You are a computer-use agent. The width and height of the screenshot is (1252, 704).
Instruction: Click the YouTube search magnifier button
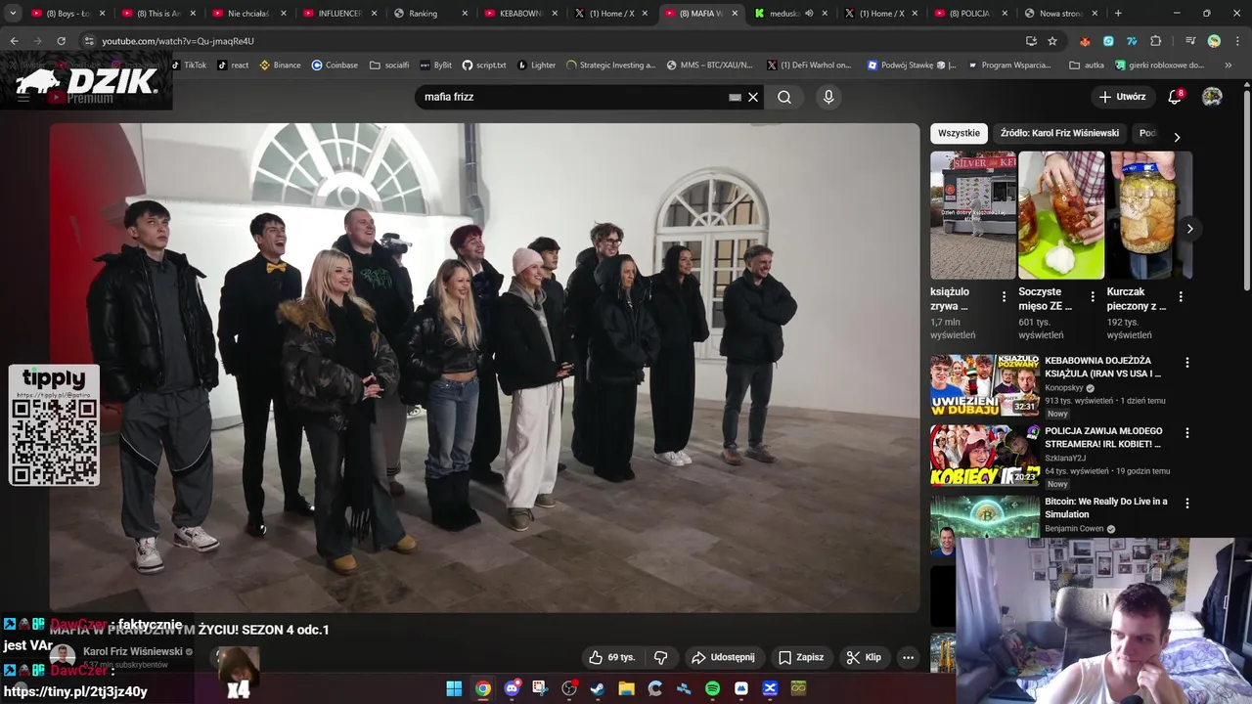tap(784, 97)
